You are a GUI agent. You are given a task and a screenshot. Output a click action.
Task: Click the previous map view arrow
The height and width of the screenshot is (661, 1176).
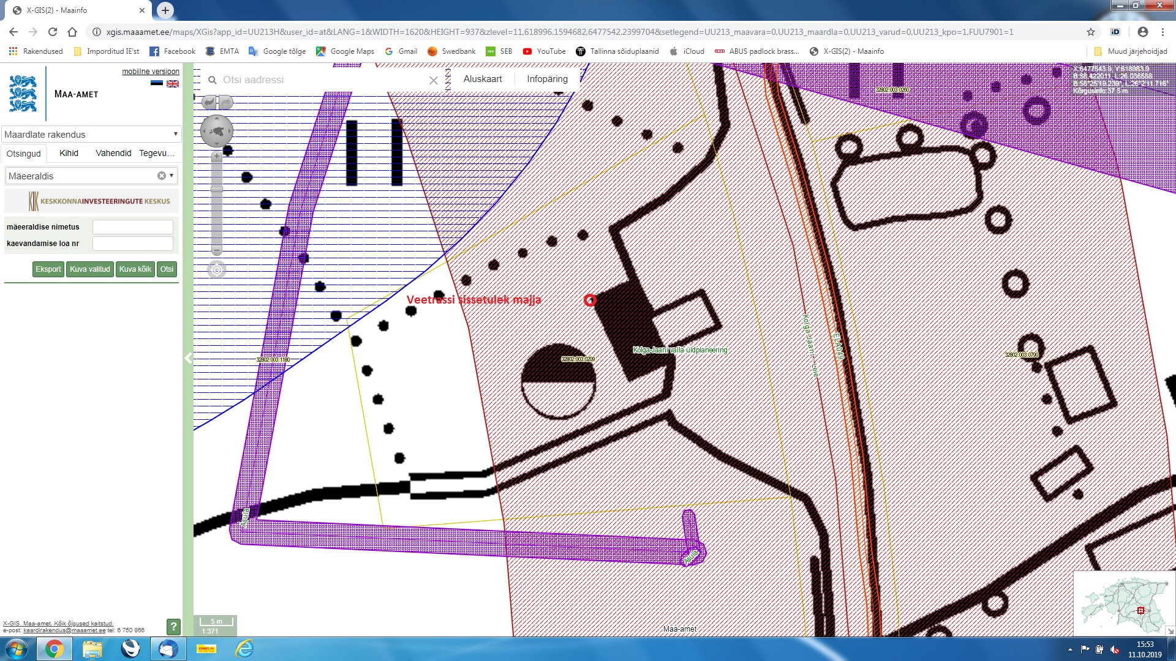pyautogui.click(x=209, y=102)
